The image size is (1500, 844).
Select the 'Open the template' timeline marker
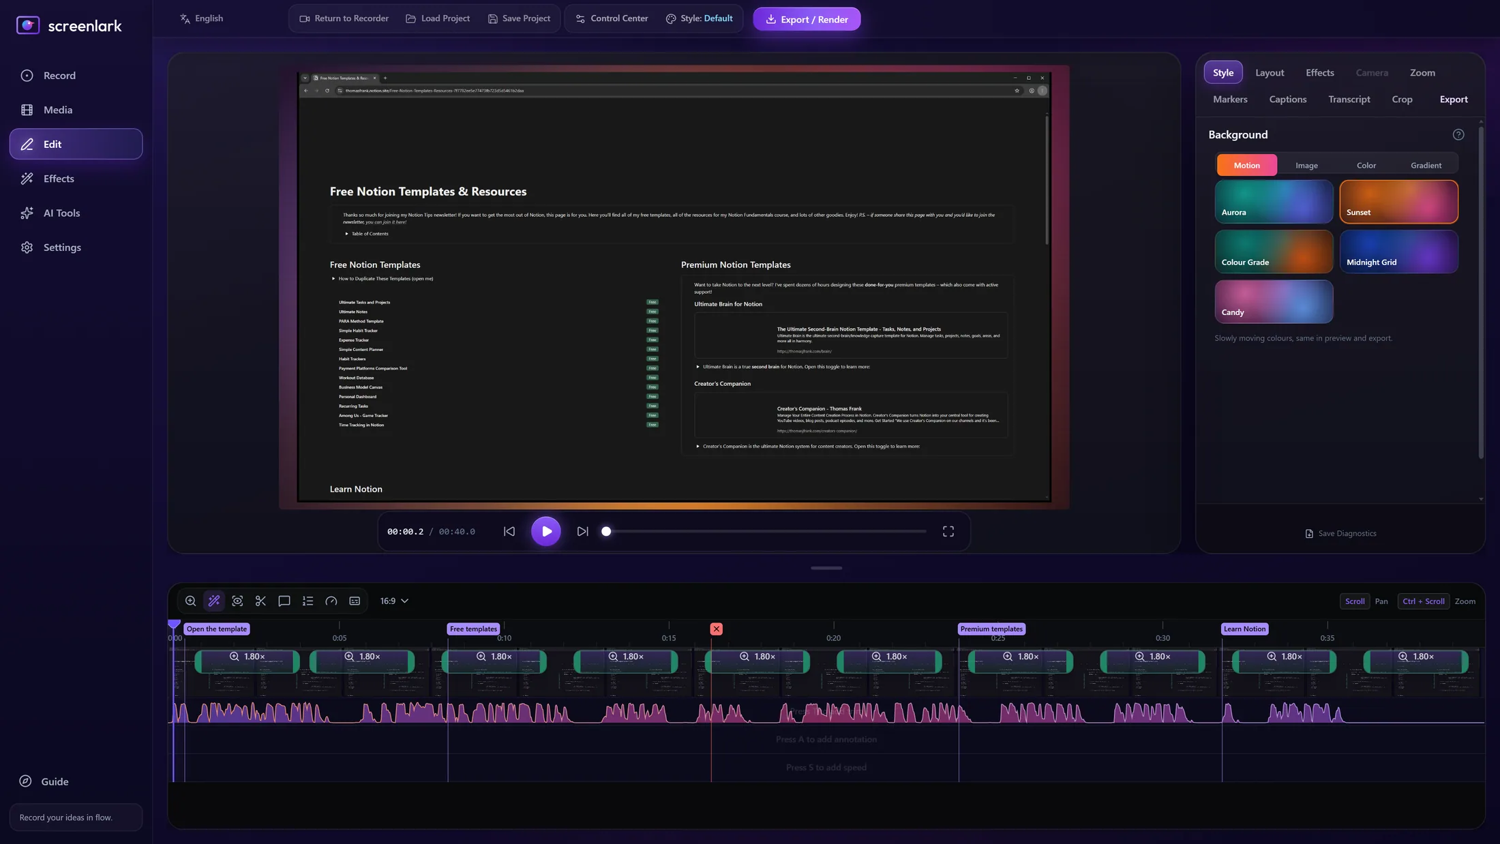point(217,629)
